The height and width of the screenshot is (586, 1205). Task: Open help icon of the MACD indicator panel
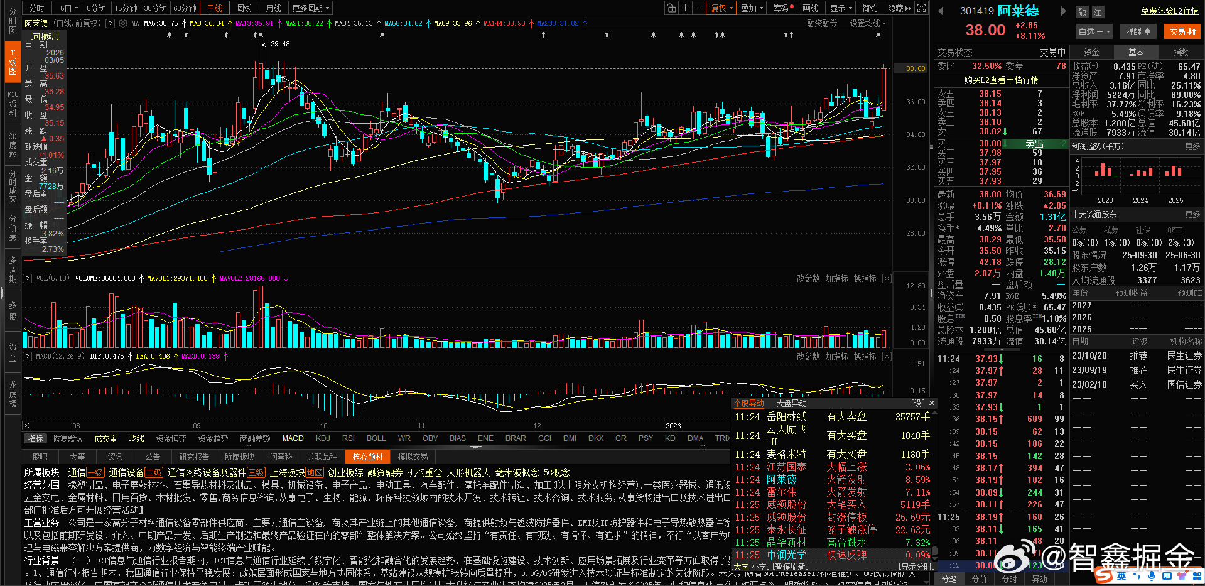click(27, 356)
